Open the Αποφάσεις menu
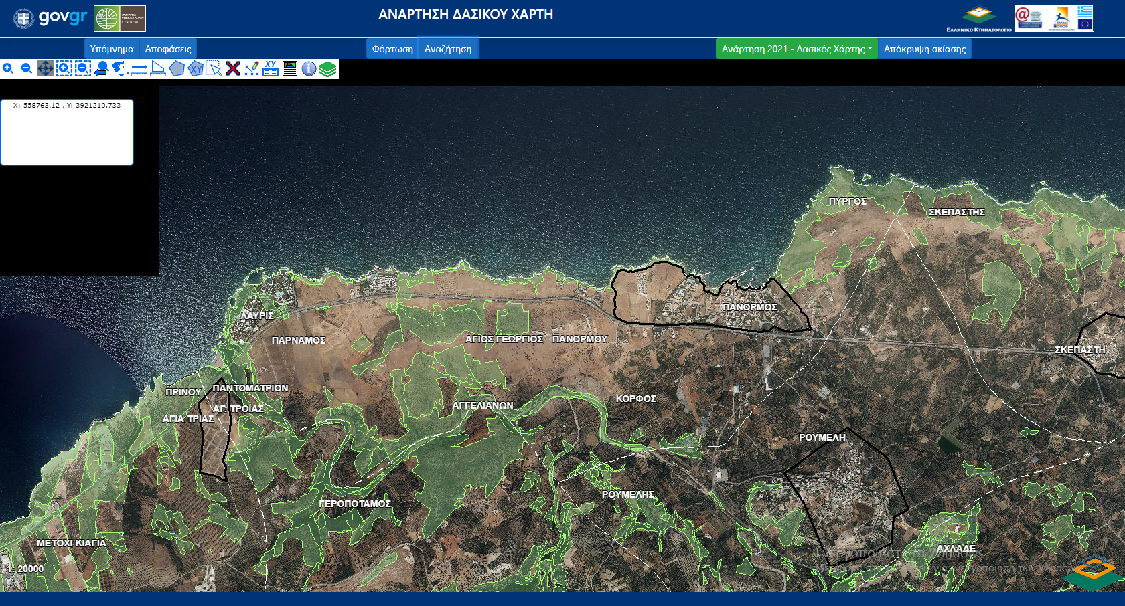This screenshot has height=606, width=1125. tap(168, 49)
